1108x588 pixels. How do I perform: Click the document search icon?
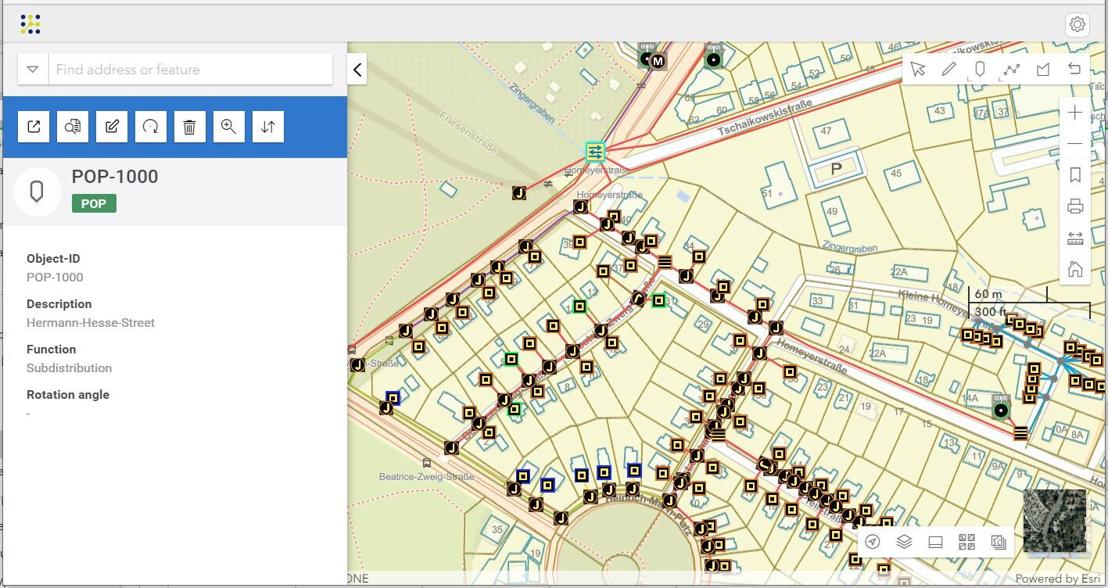[73, 127]
